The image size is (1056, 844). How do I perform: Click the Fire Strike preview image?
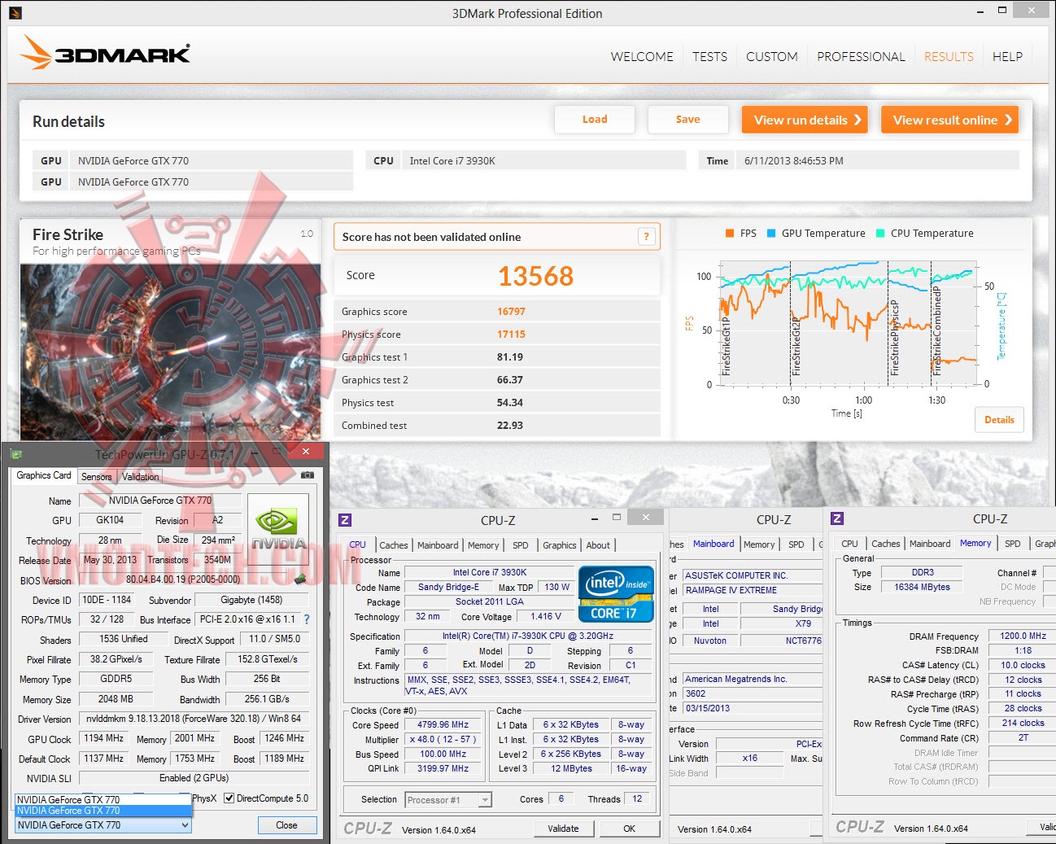pyautogui.click(x=171, y=351)
